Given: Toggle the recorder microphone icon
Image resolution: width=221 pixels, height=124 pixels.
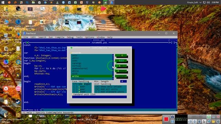Looking at the screenshot, I should [x=195, y=122].
